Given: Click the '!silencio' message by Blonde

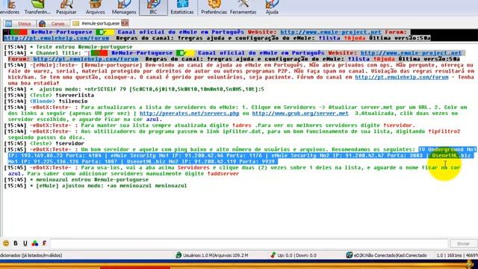Looking at the screenshot, I should tap(73, 102).
